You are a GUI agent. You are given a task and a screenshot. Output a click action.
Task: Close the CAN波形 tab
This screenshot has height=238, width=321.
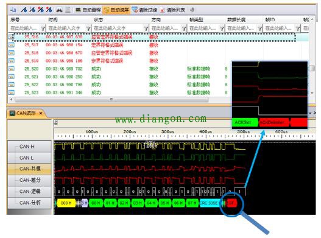pyautogui.click(x=41, y=113)
